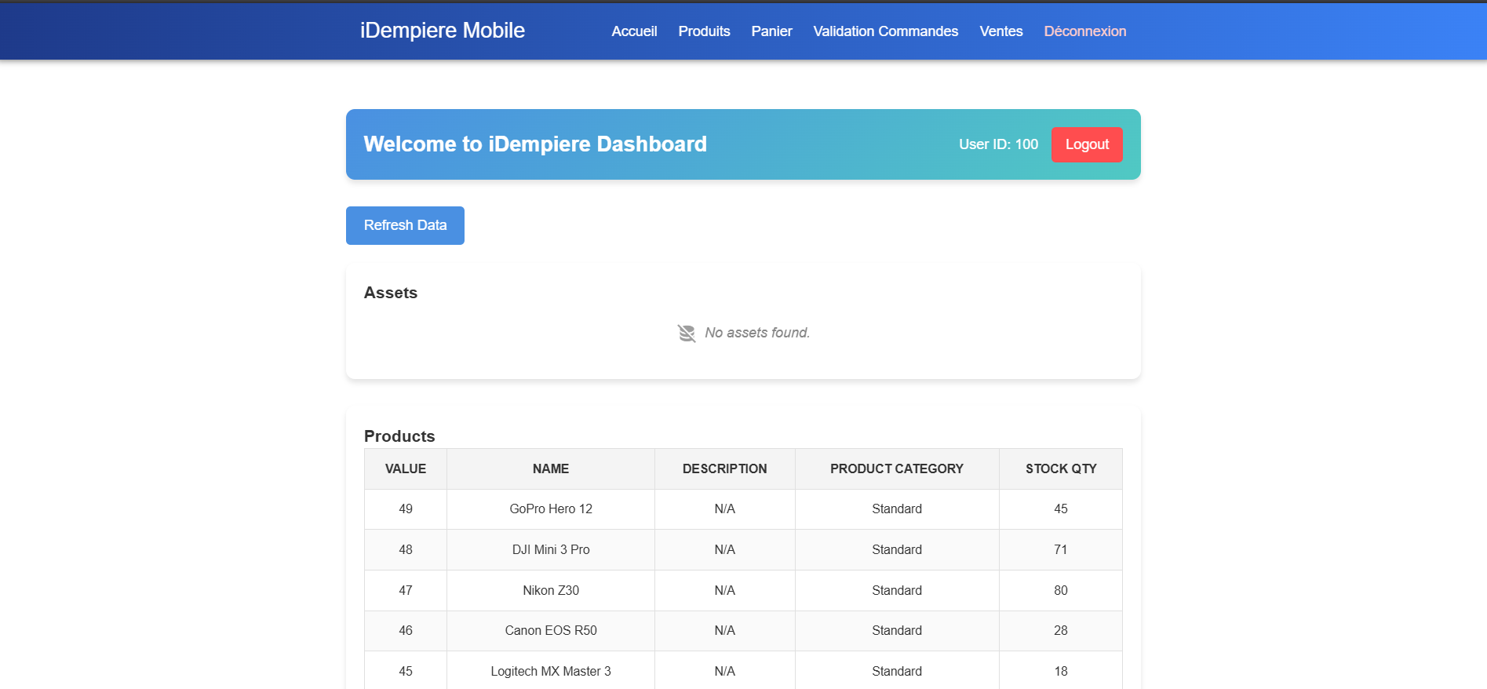The width and height of the screenshot is (1487, 689).
Task: Select the GoPro Hero 12 product row
Action: point(550,509)
